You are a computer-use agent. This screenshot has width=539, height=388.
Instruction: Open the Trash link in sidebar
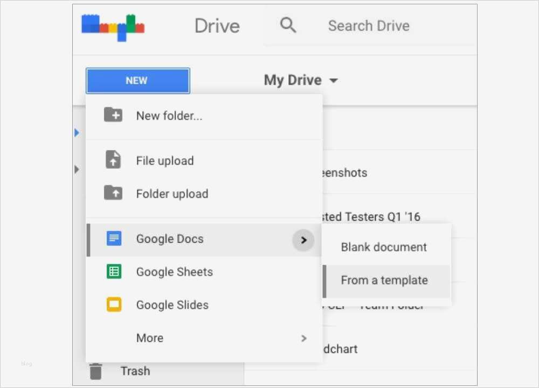pos(135,371)
